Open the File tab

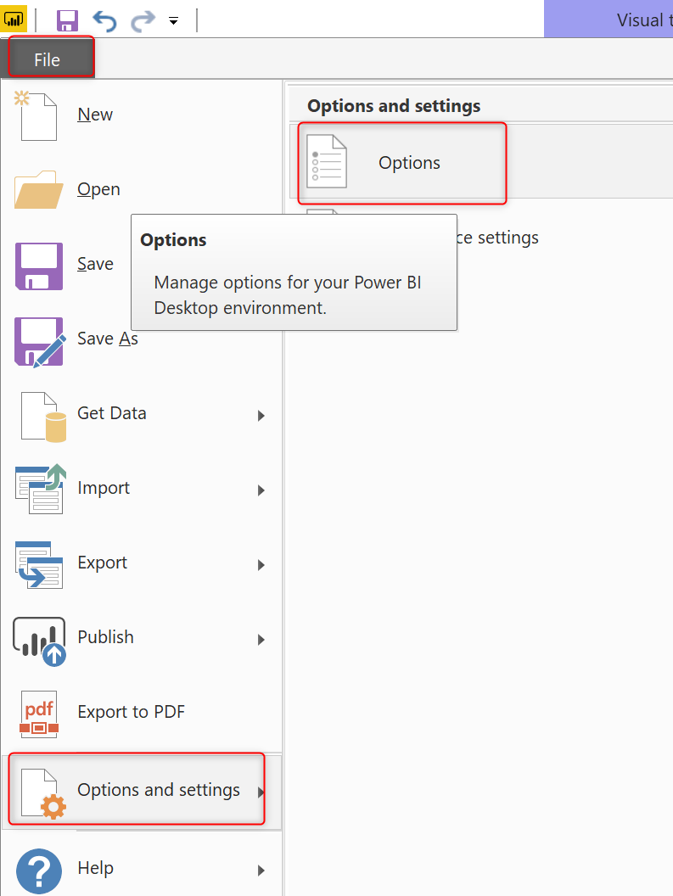coord(48,59)
